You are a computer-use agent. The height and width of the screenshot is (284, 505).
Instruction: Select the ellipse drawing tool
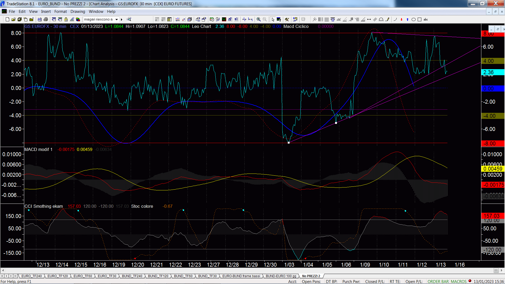pyautogui.click(x=413, y=19)
